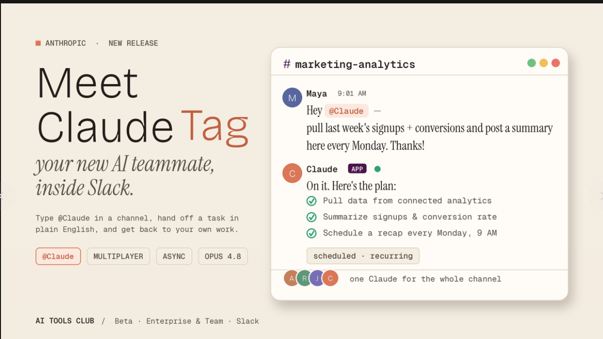The image size is (603, 339).
Task: Click the C avatar in footer group
Action: click(330, 278)
